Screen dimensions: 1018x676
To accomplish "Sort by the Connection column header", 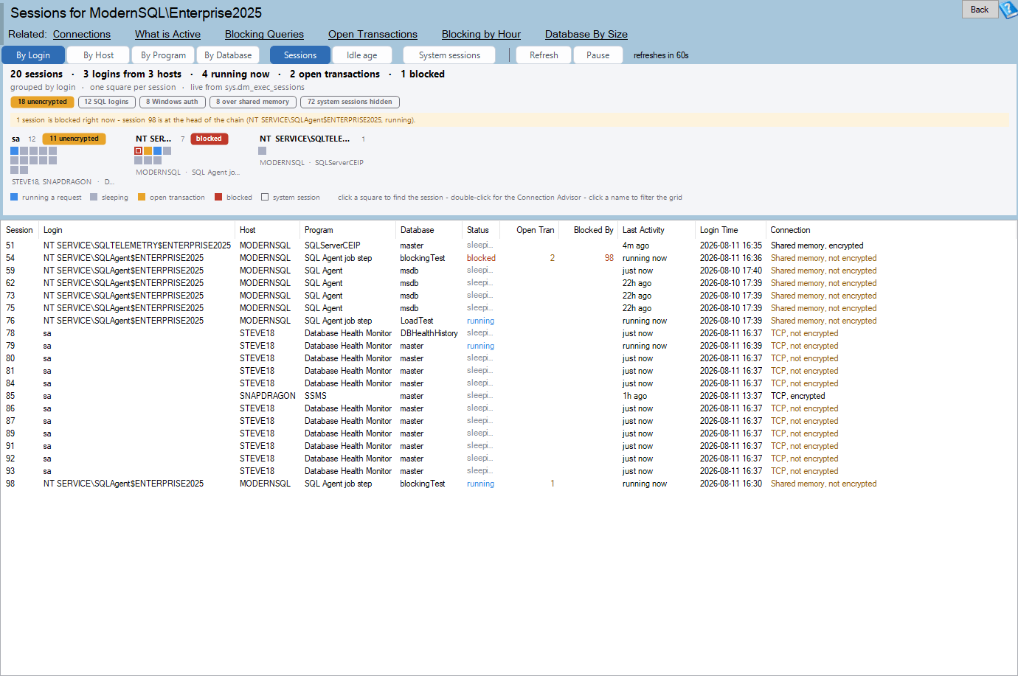I will pos(790,230).
